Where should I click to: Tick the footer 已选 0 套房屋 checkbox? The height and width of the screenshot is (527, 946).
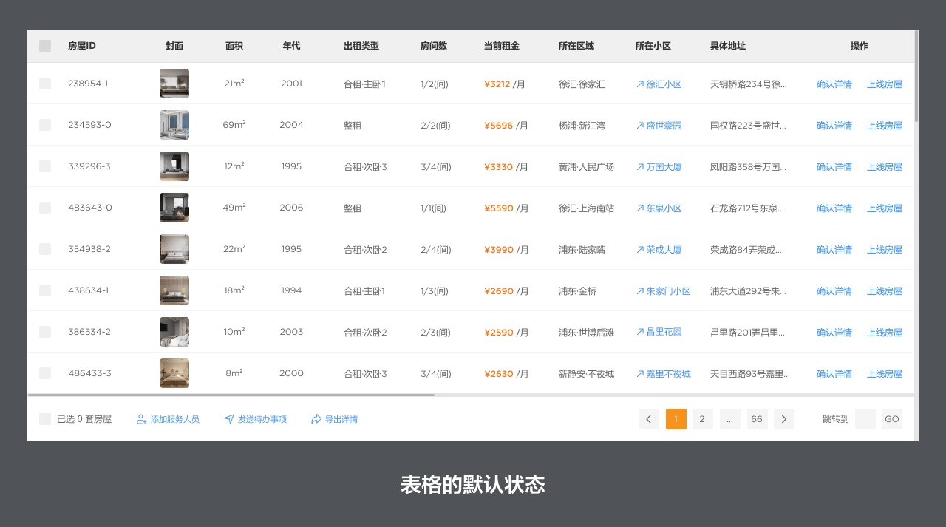(45, 419)
